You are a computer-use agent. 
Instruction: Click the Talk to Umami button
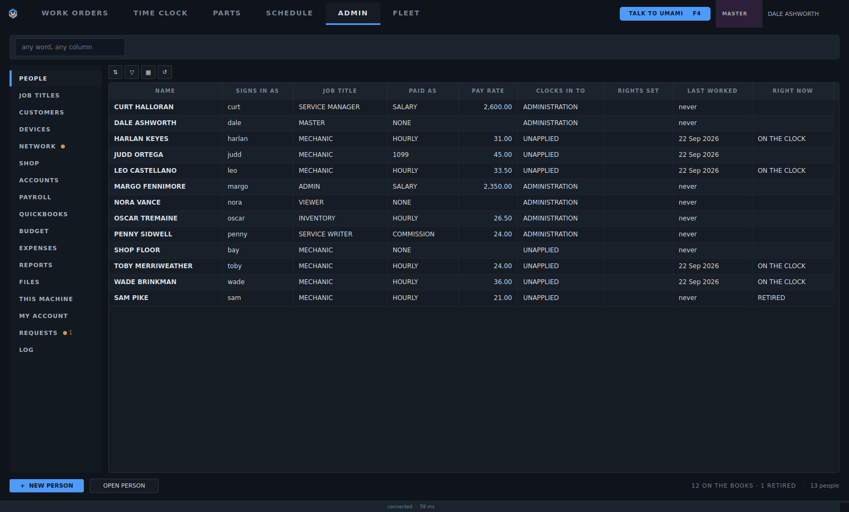coord(665,14)
